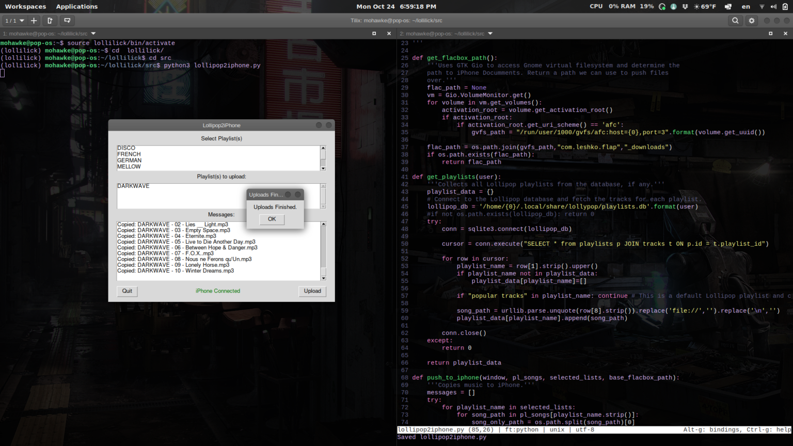This screenshot has width=793, height=446.
Task: Click the CPU monitor circle in the tray
Action: tap(661, 6)
